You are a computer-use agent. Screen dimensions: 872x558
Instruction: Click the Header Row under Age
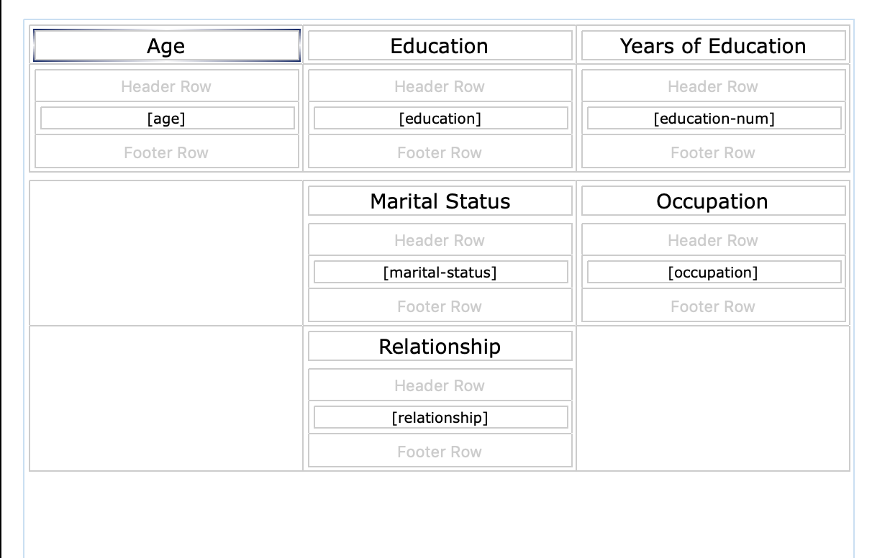point(166,86)
